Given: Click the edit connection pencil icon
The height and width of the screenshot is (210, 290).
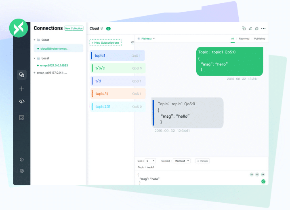Looking at the screenshot, I should 250,29.
